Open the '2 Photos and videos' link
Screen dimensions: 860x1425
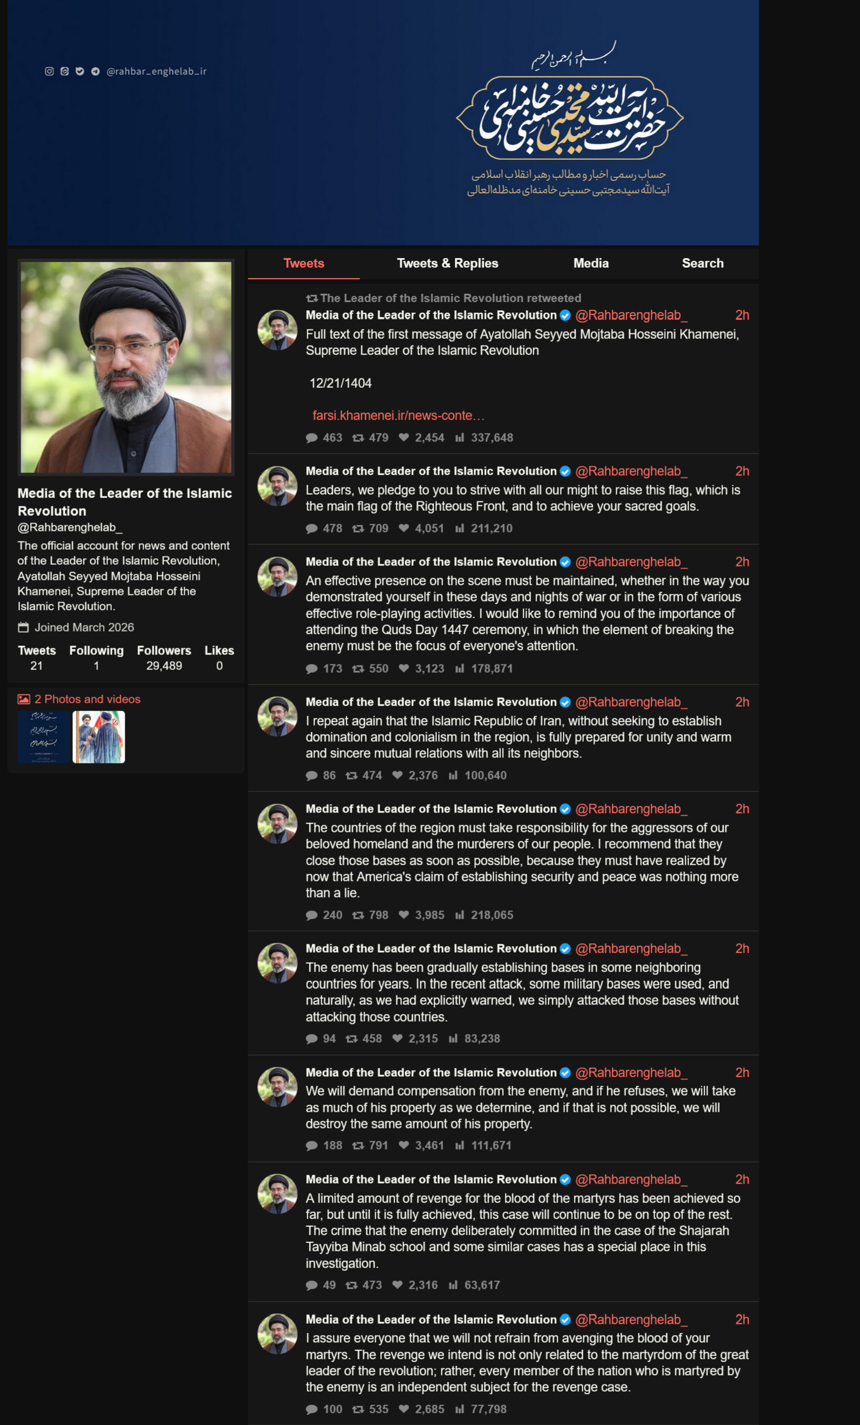click(87, 699)
